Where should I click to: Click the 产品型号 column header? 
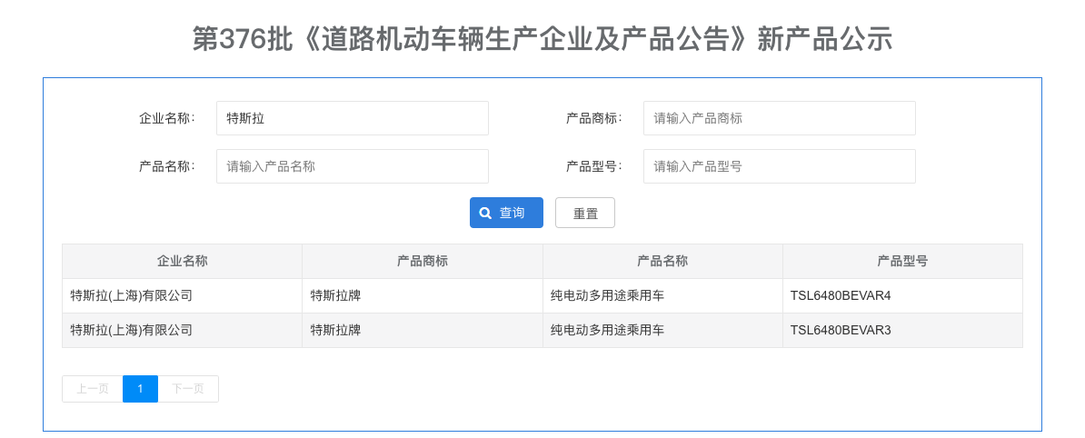[902, 262]
